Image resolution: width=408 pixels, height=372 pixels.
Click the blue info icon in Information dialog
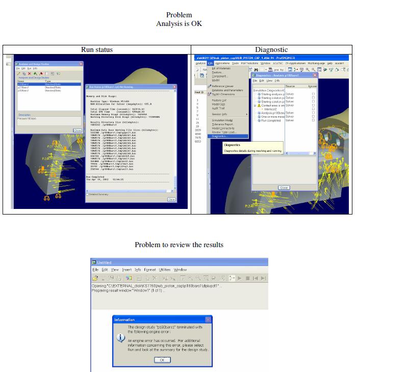(x=120, y=338)
